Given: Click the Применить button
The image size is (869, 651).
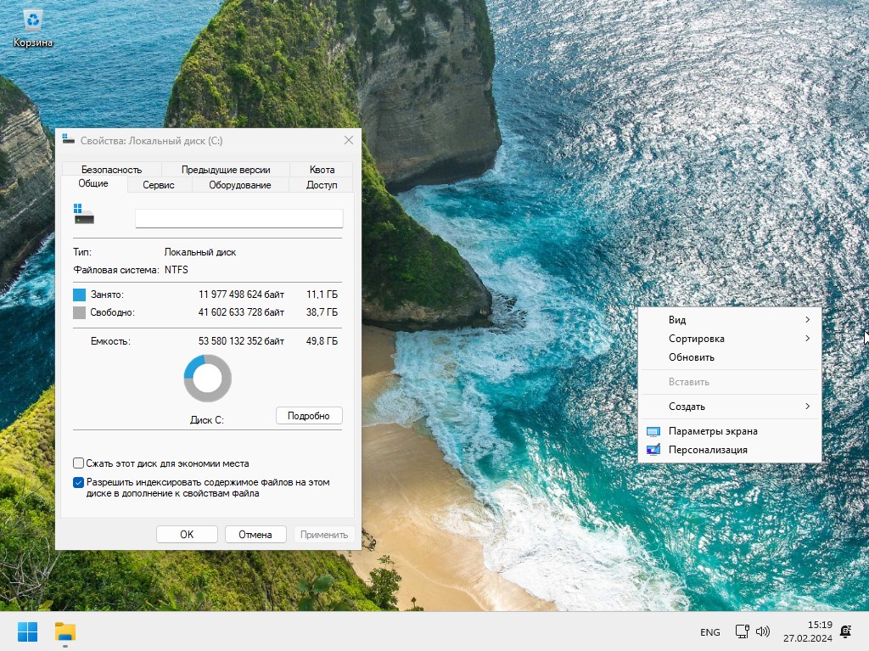Looking at the screenshot, I should (x=324, y=535).
